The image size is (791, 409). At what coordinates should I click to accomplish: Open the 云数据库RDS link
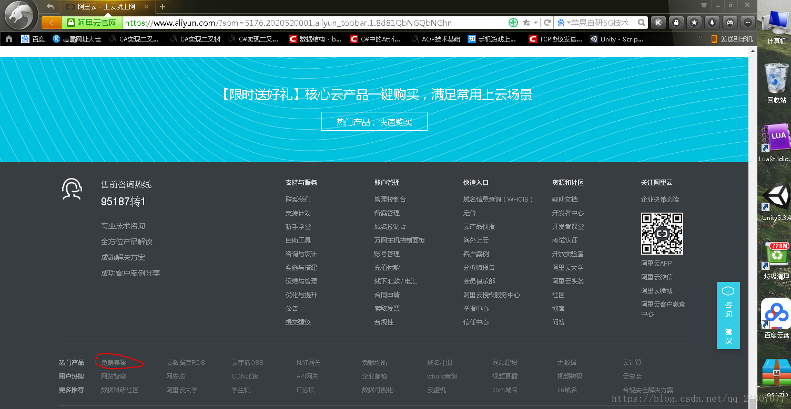(186, 363)
